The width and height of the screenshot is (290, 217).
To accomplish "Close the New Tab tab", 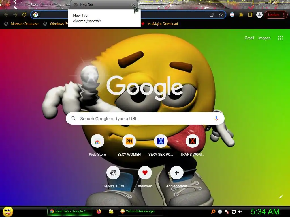I will 133,5.
